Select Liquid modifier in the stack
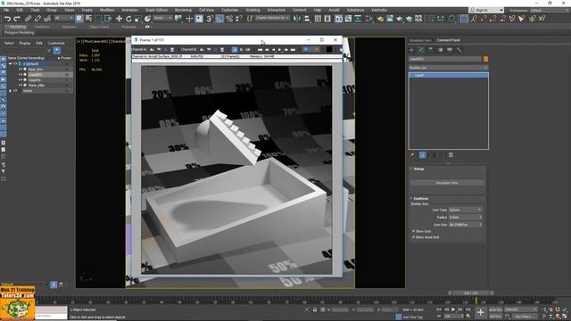Image resolution: width=571 pixels, height=321 pixels. (449, 75)
